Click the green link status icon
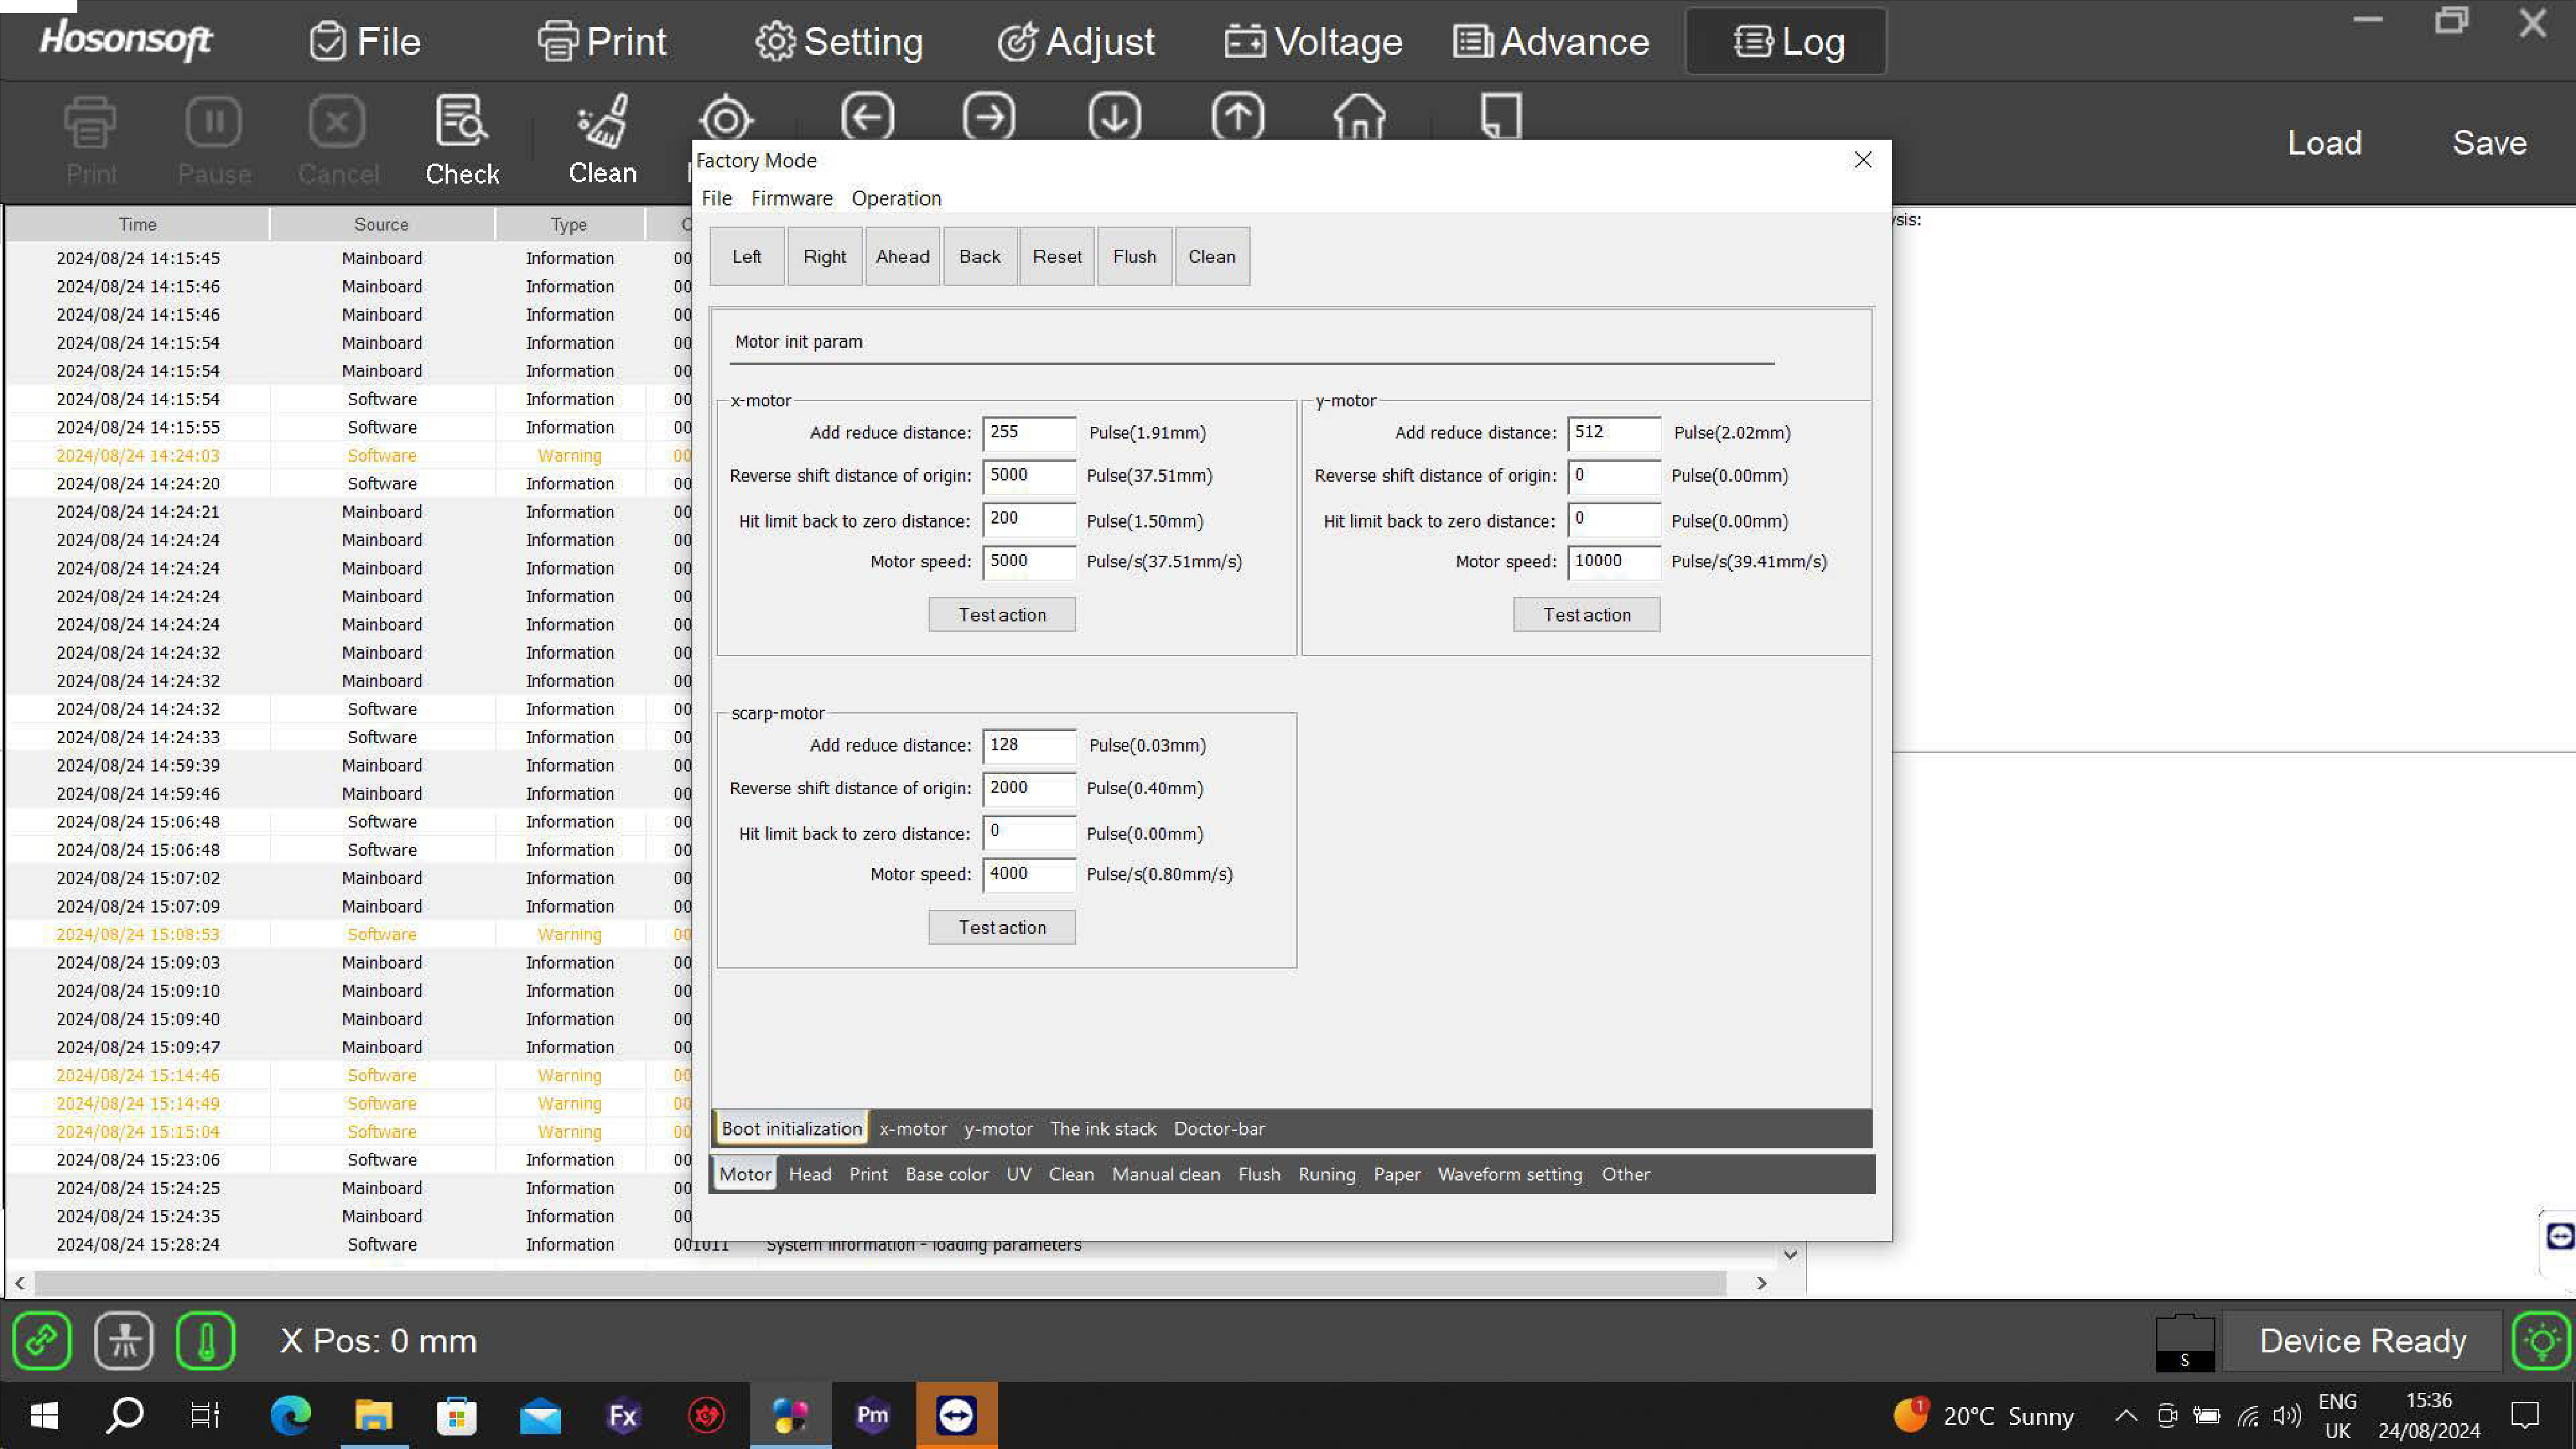The width and height of the screenshot is (2576, 1449). [x=42, y=1340]
